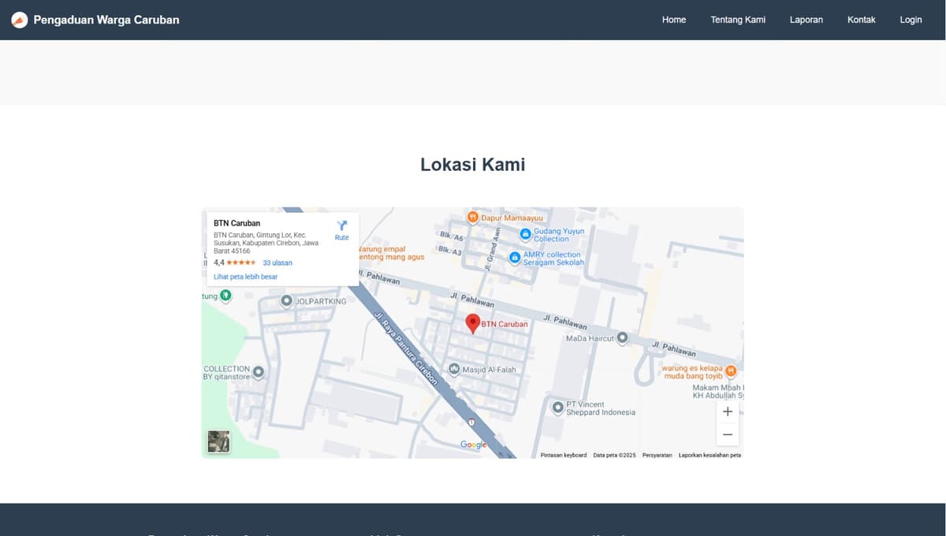Image resolution: width=946 pixels, height=536 pixels.
Task: Click the Pengaduan Warga Caruban site title
Action: [x=106, y=20]
